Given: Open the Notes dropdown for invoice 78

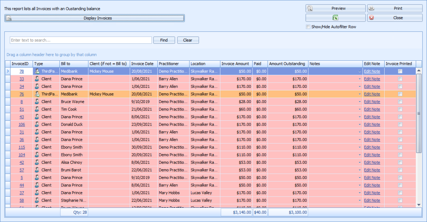Looking at the screenshot, I should [360, 71].
